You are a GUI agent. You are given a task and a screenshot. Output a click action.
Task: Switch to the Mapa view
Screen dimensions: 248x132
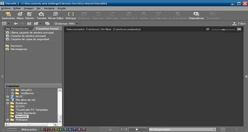[x=20, y=16]
